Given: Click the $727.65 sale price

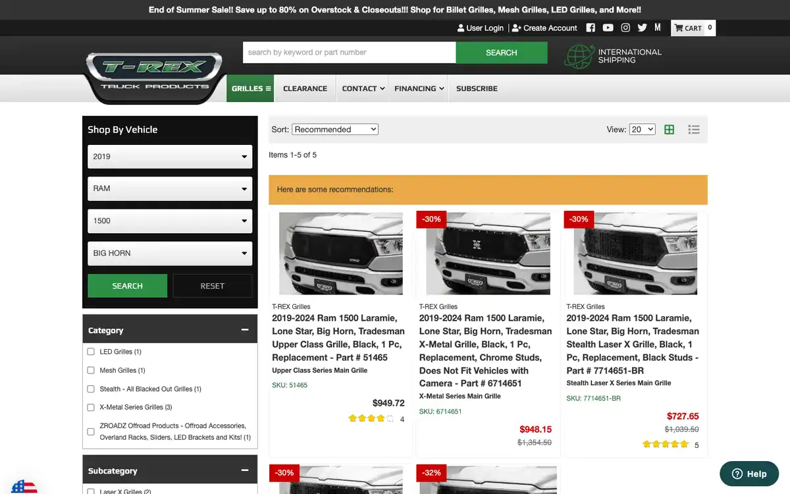Looking at the screenshot, I should [x=683, y=416].
